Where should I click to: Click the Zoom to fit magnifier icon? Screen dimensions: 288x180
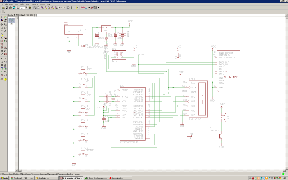(42, 8)
